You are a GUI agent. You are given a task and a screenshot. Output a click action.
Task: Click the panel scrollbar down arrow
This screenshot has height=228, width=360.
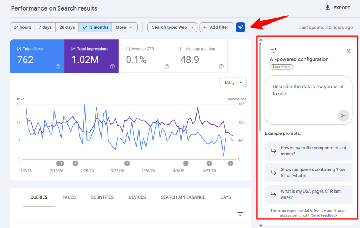(x=261, y=226)
